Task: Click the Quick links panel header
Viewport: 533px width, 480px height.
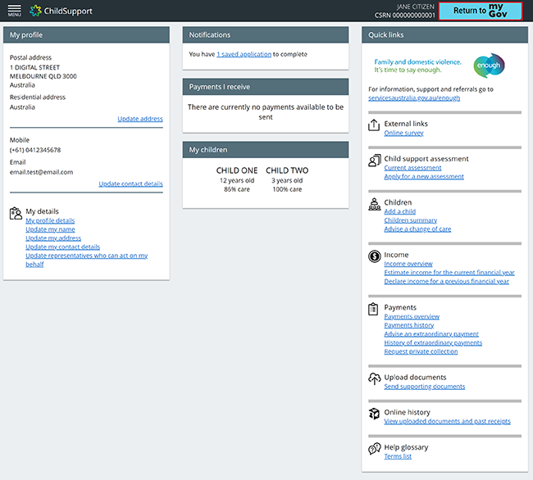Action: 444,35
